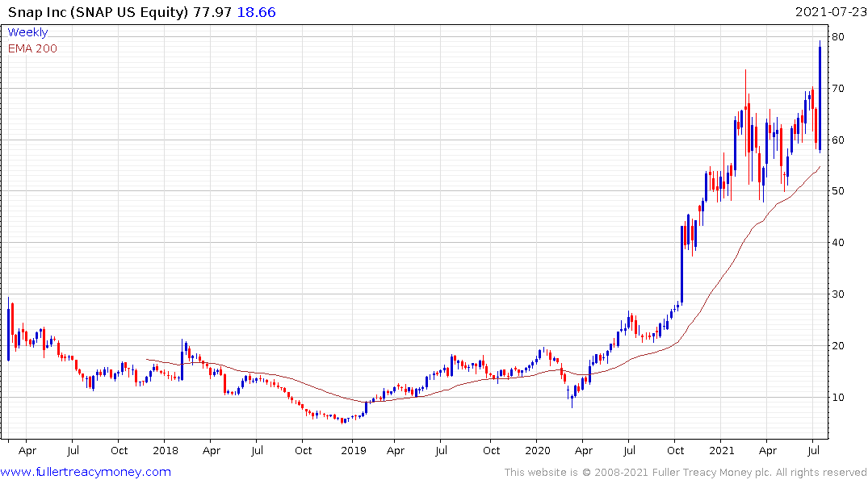The height and width of the screenshot is (484, 868).
Task: Click the 2019 year label on time axis
Action: [x=353, y=450]
